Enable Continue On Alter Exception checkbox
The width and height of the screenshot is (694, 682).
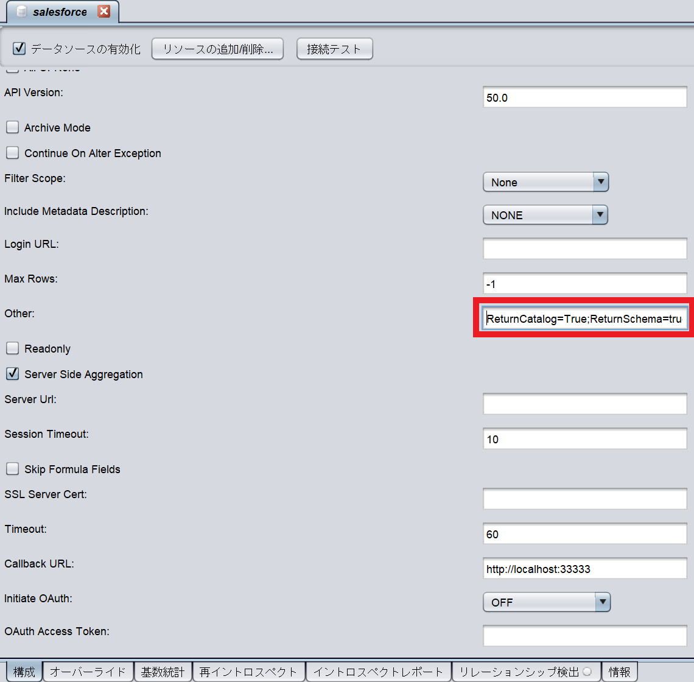click(x=12, y=153)
